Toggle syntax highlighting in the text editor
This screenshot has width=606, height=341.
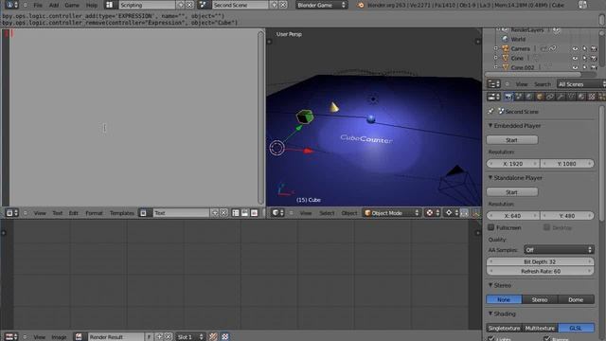[x=254, y=213]
